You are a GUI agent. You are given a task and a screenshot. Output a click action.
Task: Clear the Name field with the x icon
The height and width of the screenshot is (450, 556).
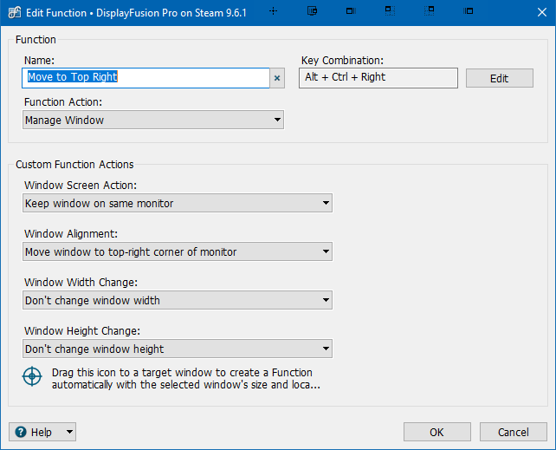point(277,78)
